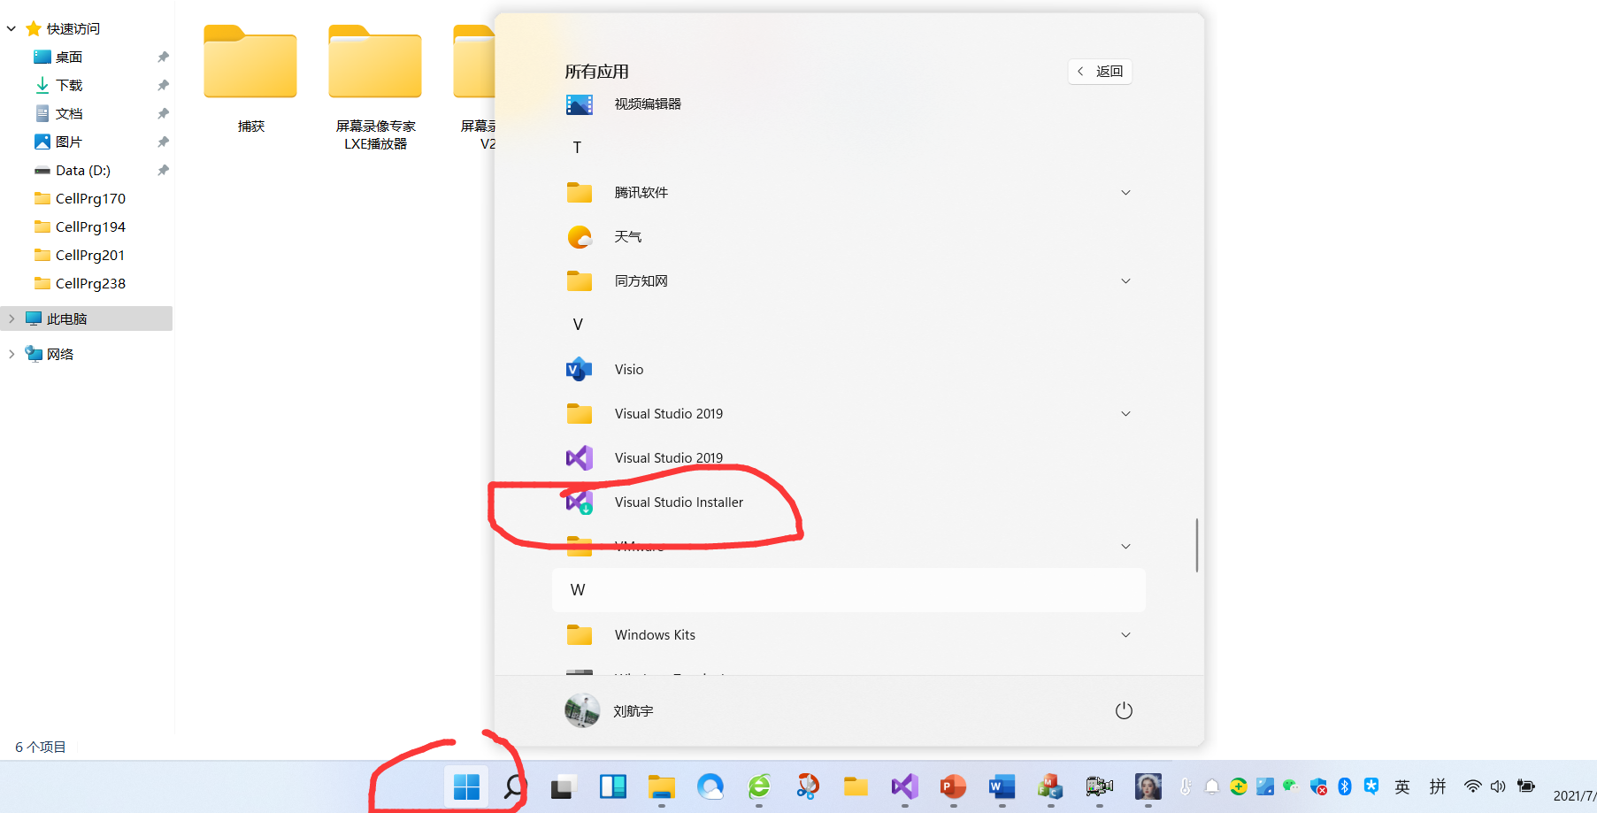Launch the green Internet Explorer style browser icon
The width and height of the screenshot is (1597, 813).
(x=759, y=786)
